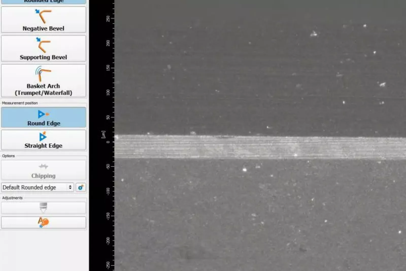Click the 250 mark at ruler top
406x271 pixels.
click(x=108, y=18)
